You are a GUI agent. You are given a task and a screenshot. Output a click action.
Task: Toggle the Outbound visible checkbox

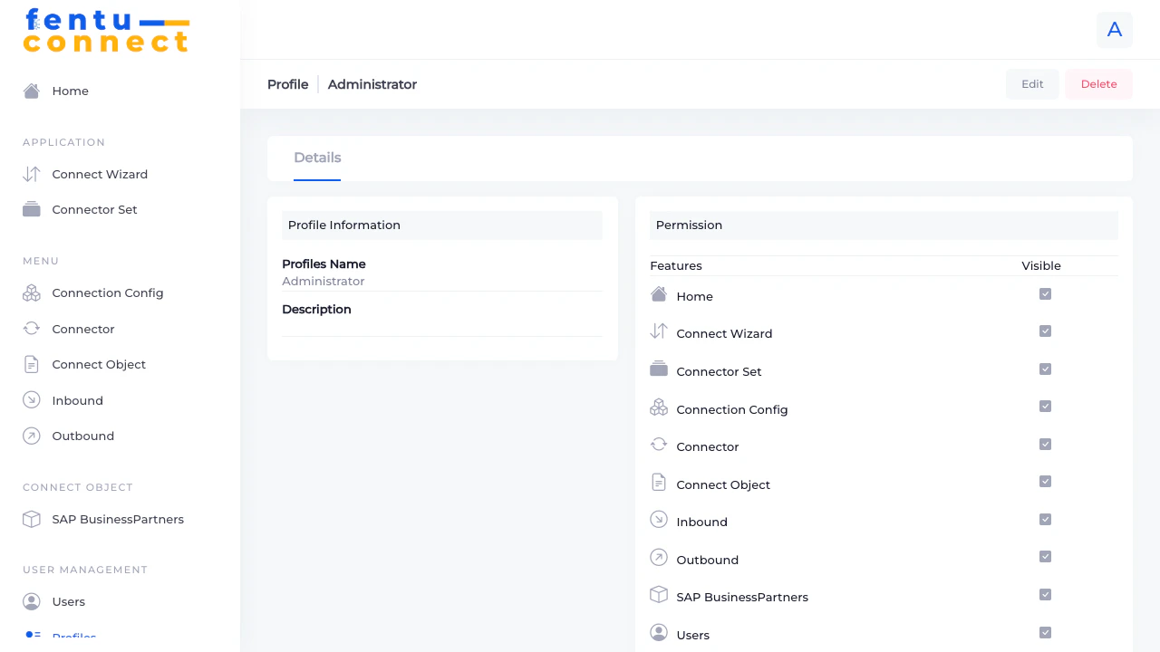tap(1045, 557)
